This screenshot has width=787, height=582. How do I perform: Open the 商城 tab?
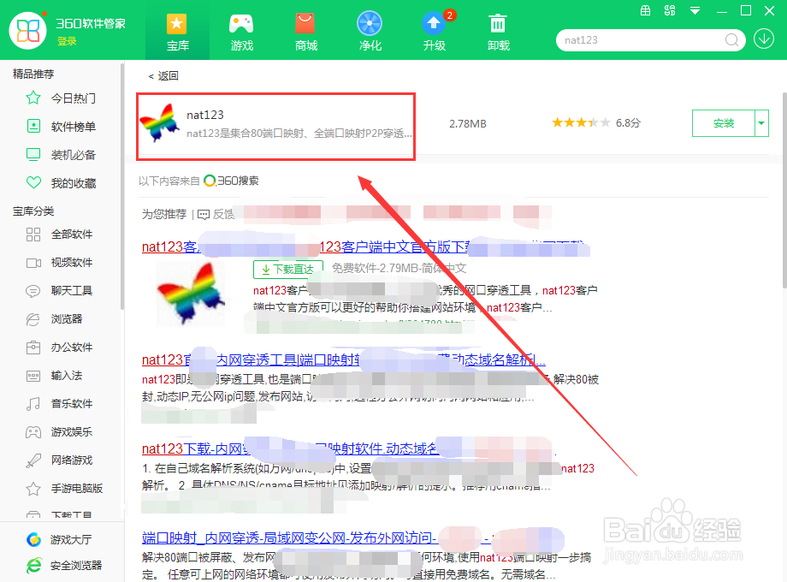(305, 32)
